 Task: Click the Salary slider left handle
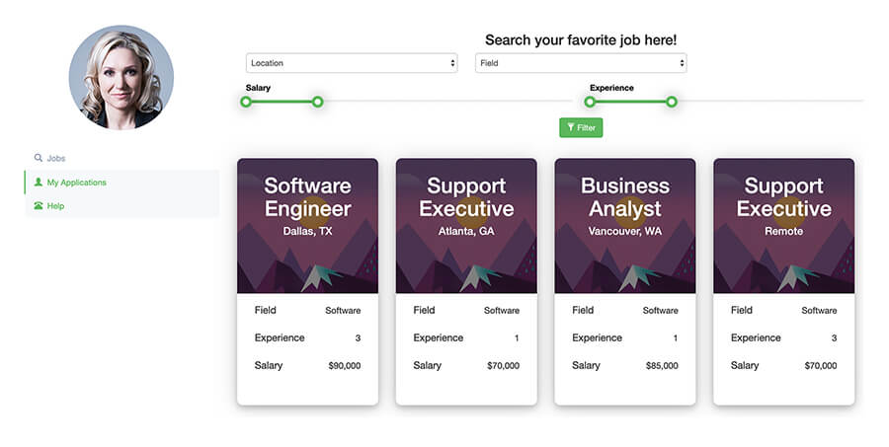tap(246, 102)
